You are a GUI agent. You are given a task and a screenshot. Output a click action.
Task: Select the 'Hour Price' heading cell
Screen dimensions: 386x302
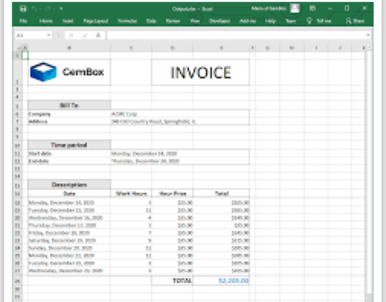(x=172, y=194)
